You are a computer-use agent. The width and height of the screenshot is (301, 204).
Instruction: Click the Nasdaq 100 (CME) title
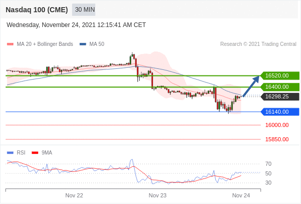(x=37, y=10)
